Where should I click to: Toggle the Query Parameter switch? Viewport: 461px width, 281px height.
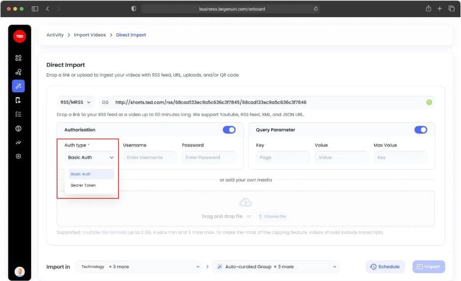[421, 130]
